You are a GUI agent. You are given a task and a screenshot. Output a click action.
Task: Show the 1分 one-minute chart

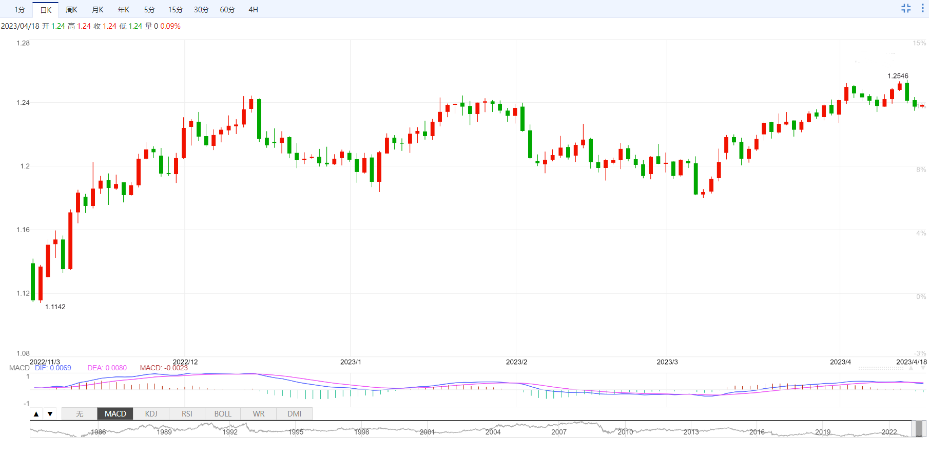(20, 10)
